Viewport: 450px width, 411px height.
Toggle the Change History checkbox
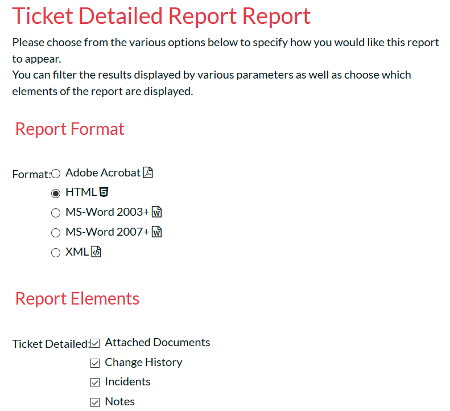(95, 363)
